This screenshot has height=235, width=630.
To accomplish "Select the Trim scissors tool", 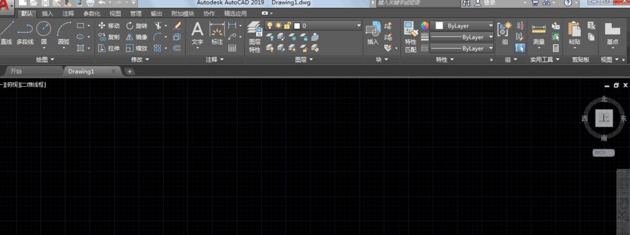I will (x=158, y=26).
